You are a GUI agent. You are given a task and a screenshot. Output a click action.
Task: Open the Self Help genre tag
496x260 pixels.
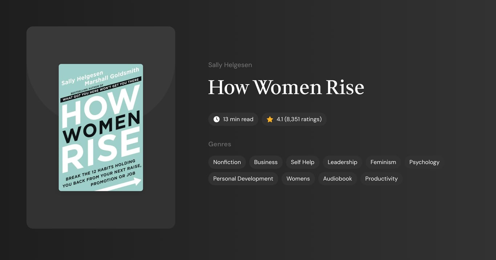[x=302, y=162]
